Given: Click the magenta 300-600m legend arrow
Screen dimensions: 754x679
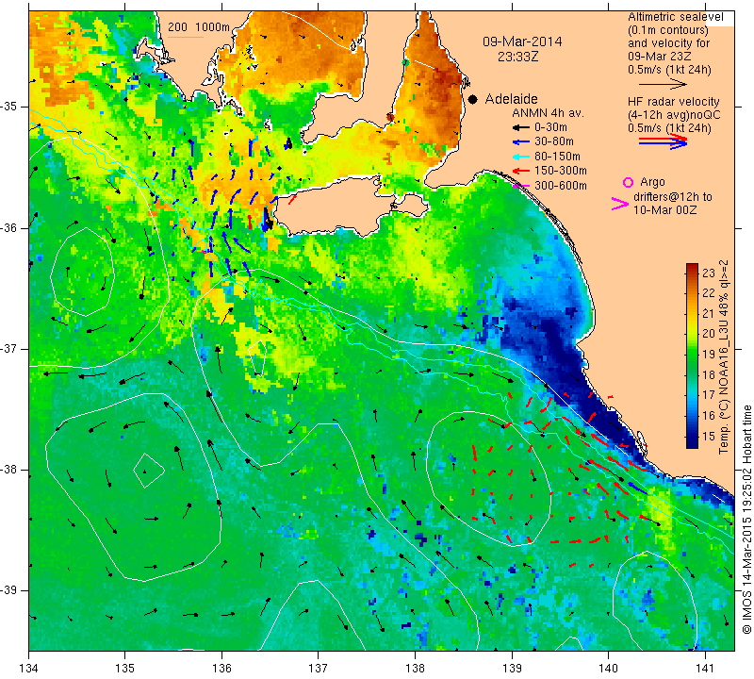Looking at the screenshot, I should coord(520,186).
